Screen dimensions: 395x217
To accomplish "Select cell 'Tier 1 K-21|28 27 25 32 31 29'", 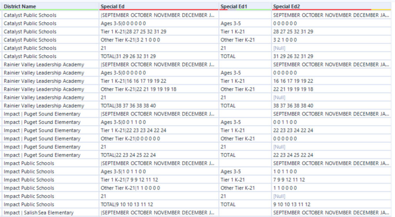I will pos(159,32).
